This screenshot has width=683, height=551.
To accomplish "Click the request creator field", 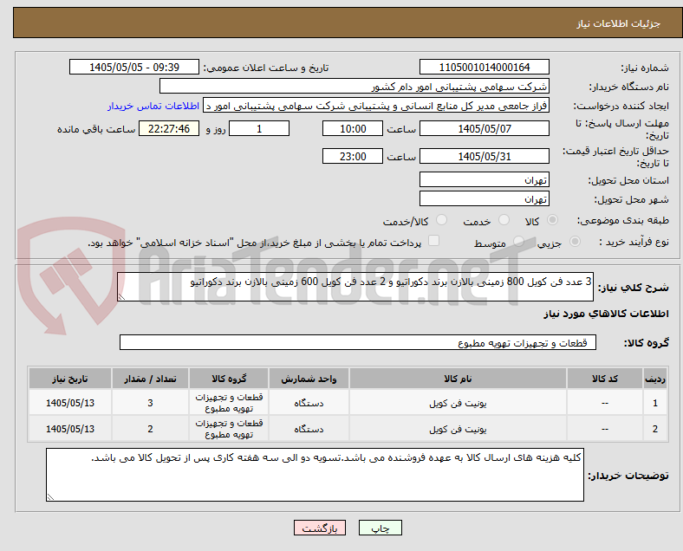I will click(x=376, y=106).
